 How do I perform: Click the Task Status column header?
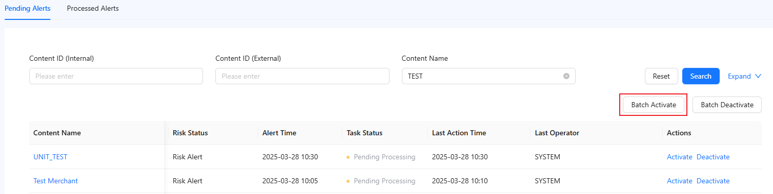tap(364, 133)
